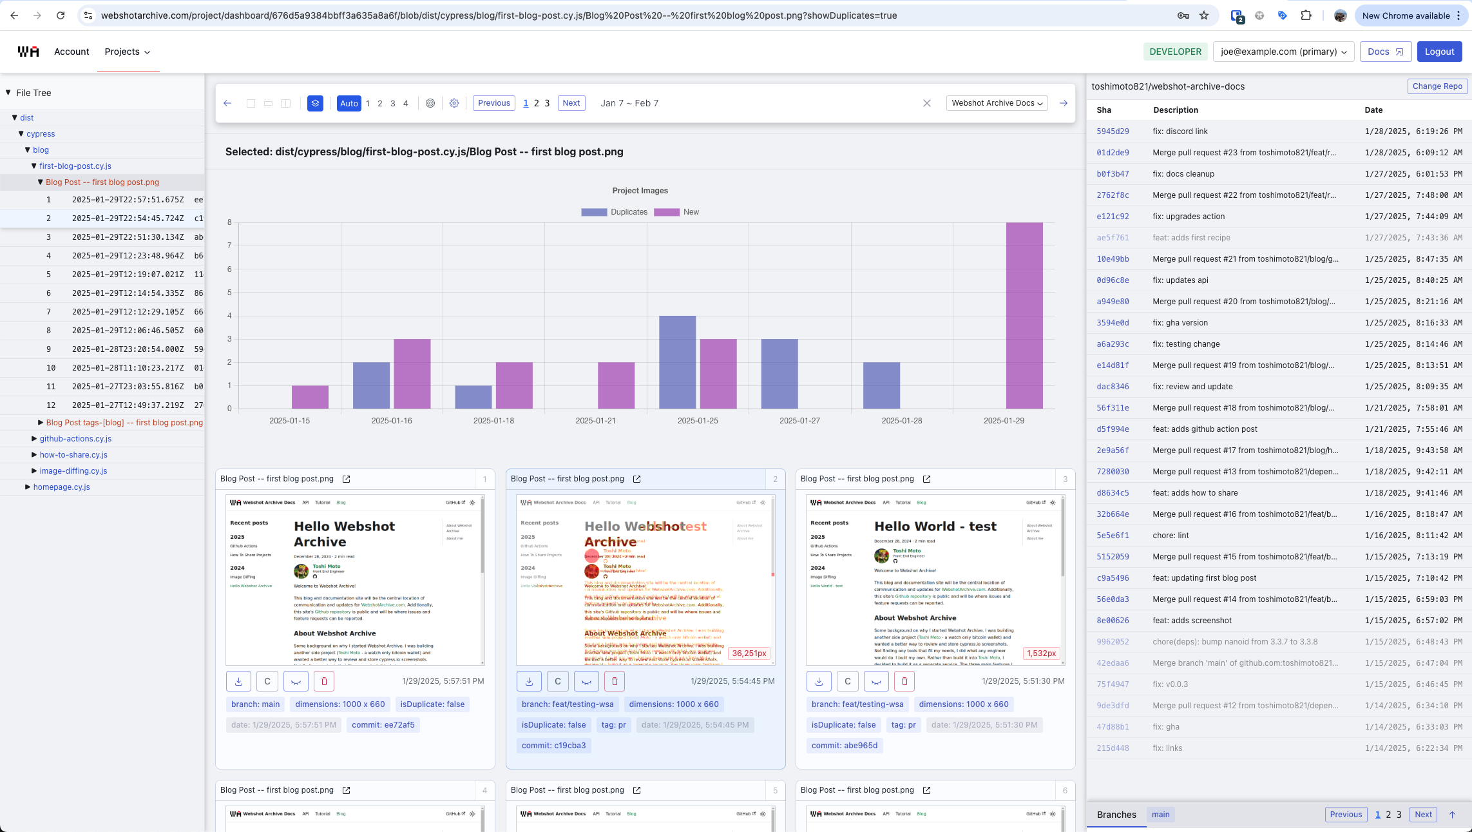Click the back arrow in the comparison toolbar

point(227,103)
